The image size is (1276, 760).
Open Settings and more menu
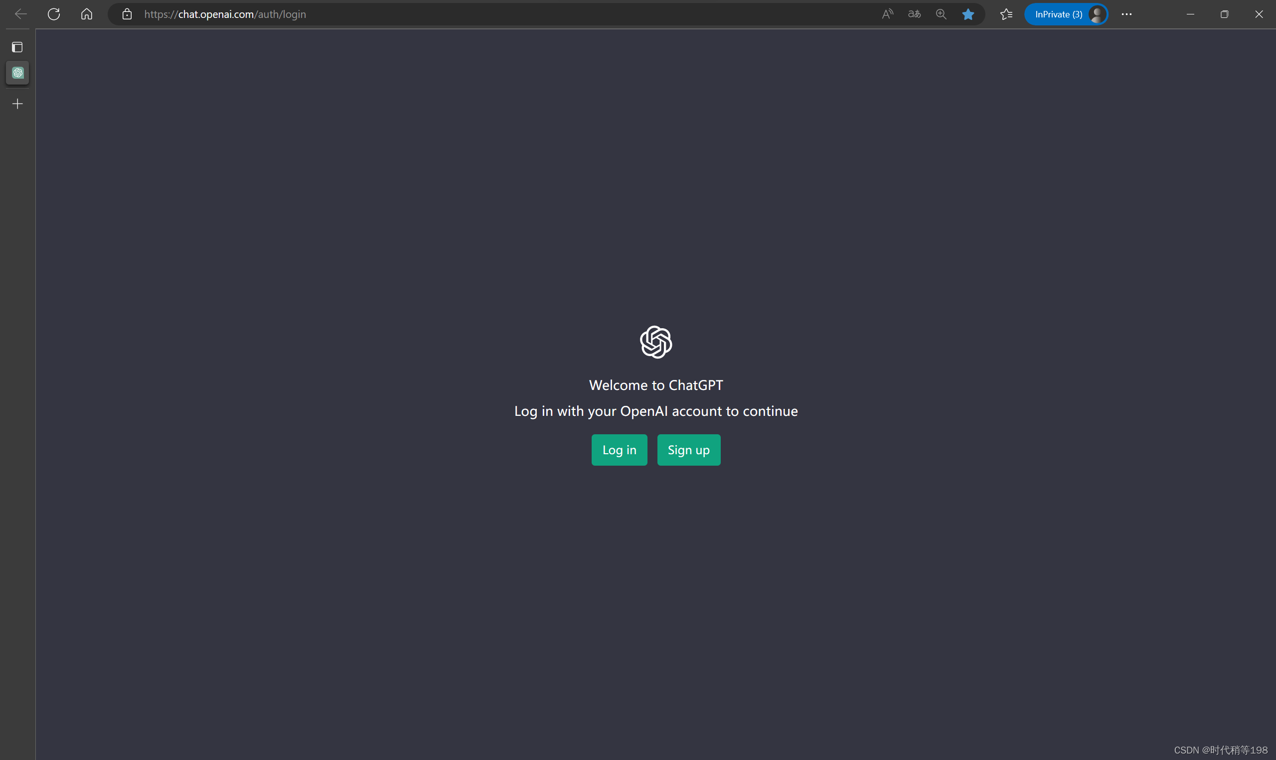point(1126,14)
